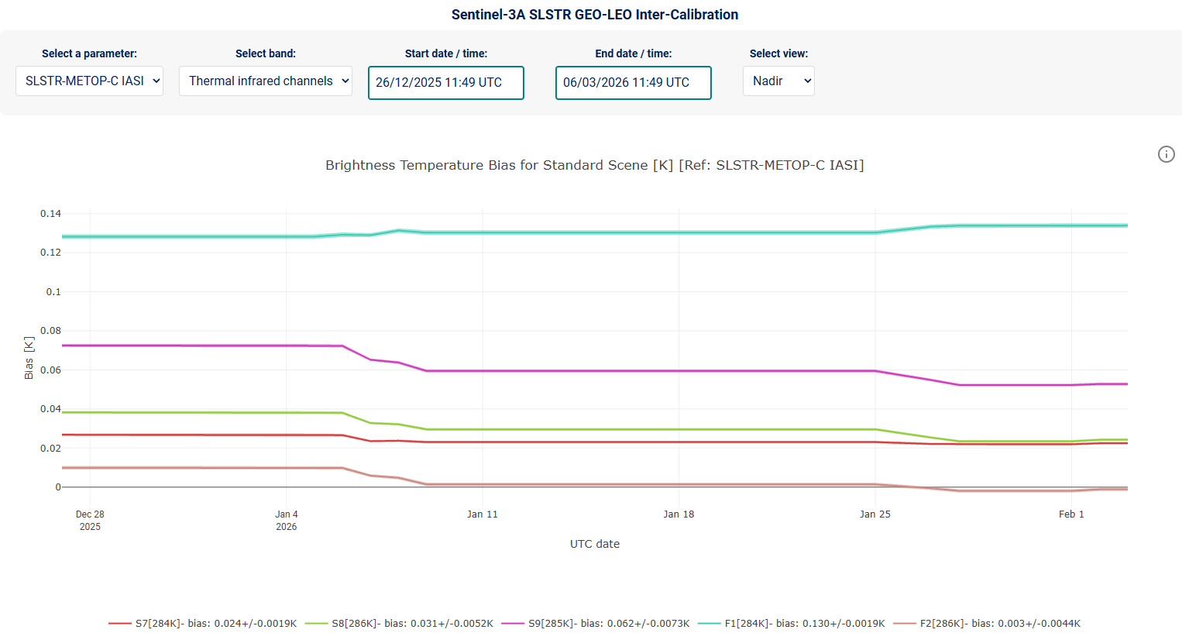
Task: Toggle F1[284K] series in legend
Action: pos(792,624)
